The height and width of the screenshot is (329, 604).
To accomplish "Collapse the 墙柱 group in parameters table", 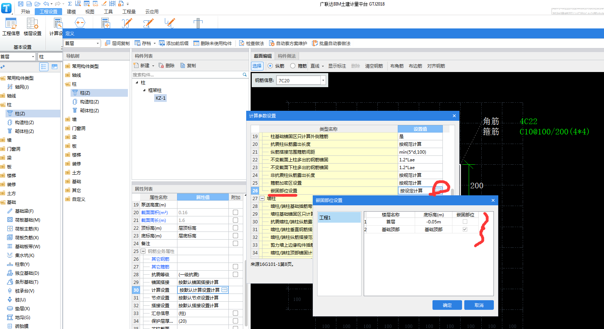I will pyautogui.click(x=262, y=198).
